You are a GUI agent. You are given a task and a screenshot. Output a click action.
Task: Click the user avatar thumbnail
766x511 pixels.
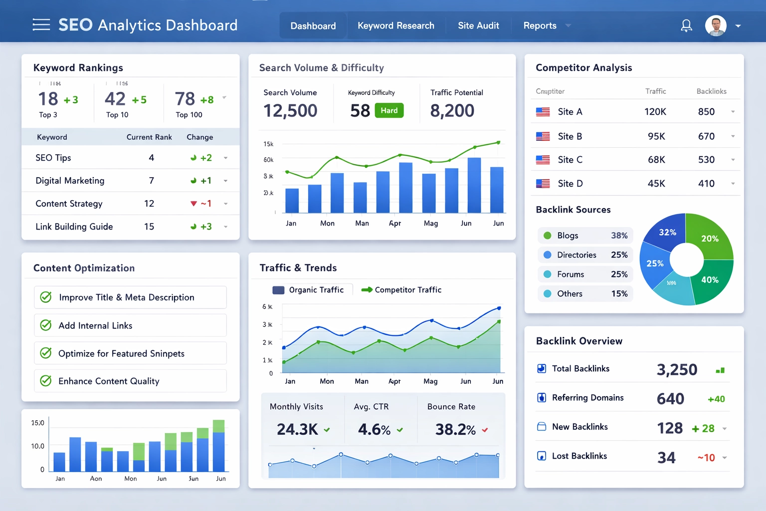(x=716, y=25)
